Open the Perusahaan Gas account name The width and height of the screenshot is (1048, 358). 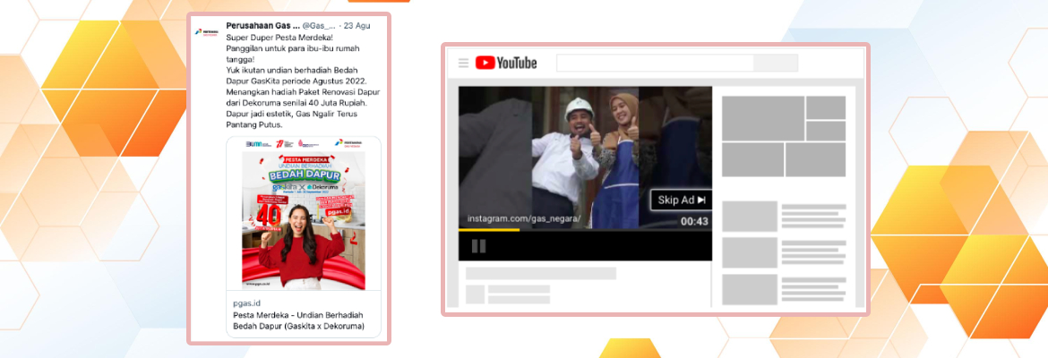click(262, 25)
